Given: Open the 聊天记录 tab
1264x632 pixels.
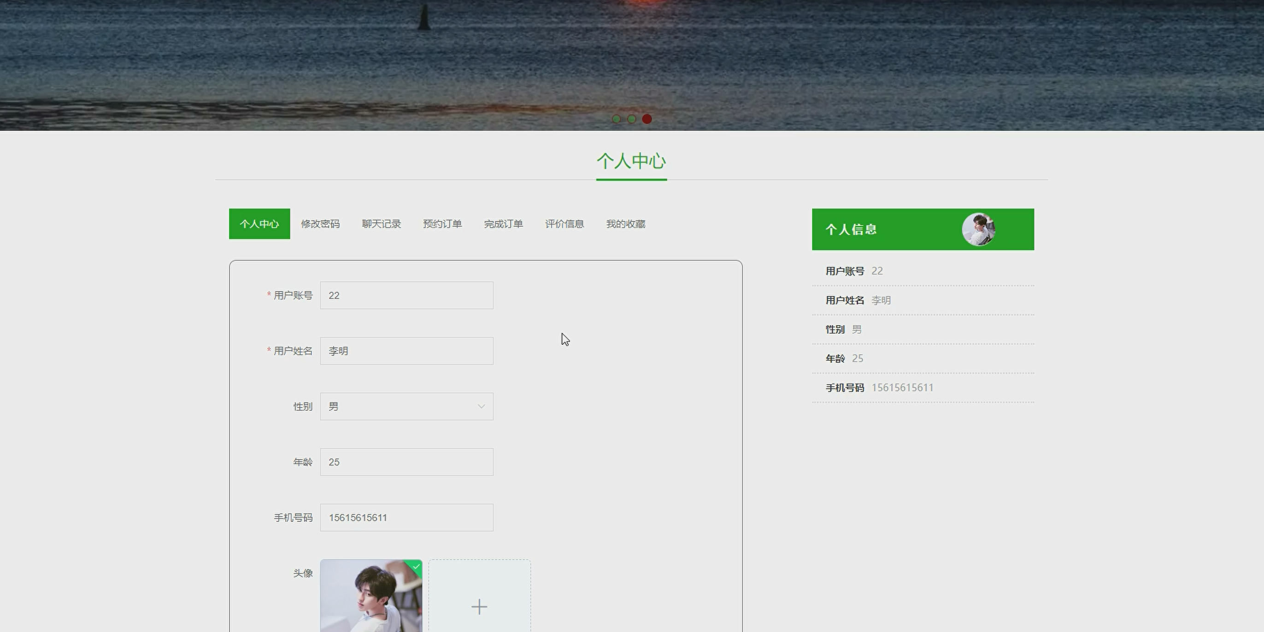Looking at the screenshot, I should tap(381, 224).
